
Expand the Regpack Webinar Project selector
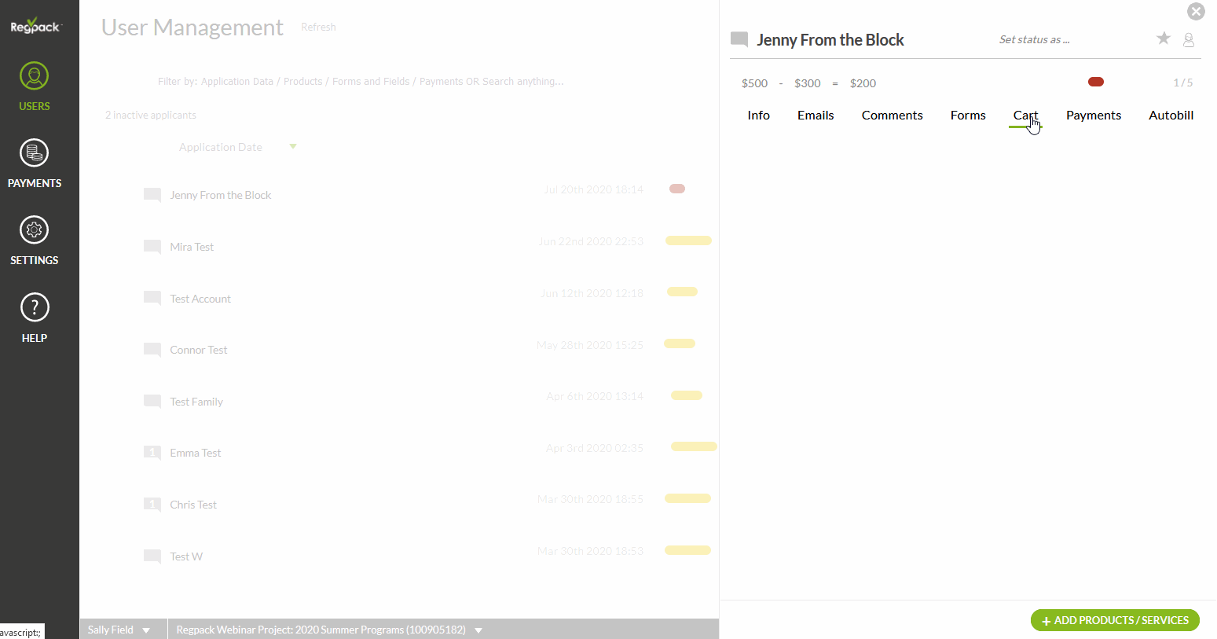click(x=478, y=630)
